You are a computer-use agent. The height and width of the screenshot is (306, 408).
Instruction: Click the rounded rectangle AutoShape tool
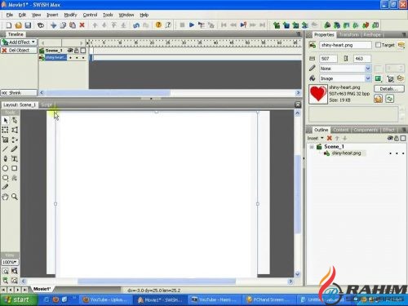pyautogui.click(x=5, y=178)
